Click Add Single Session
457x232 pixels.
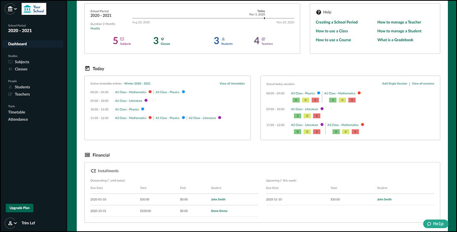click(395, 84)
